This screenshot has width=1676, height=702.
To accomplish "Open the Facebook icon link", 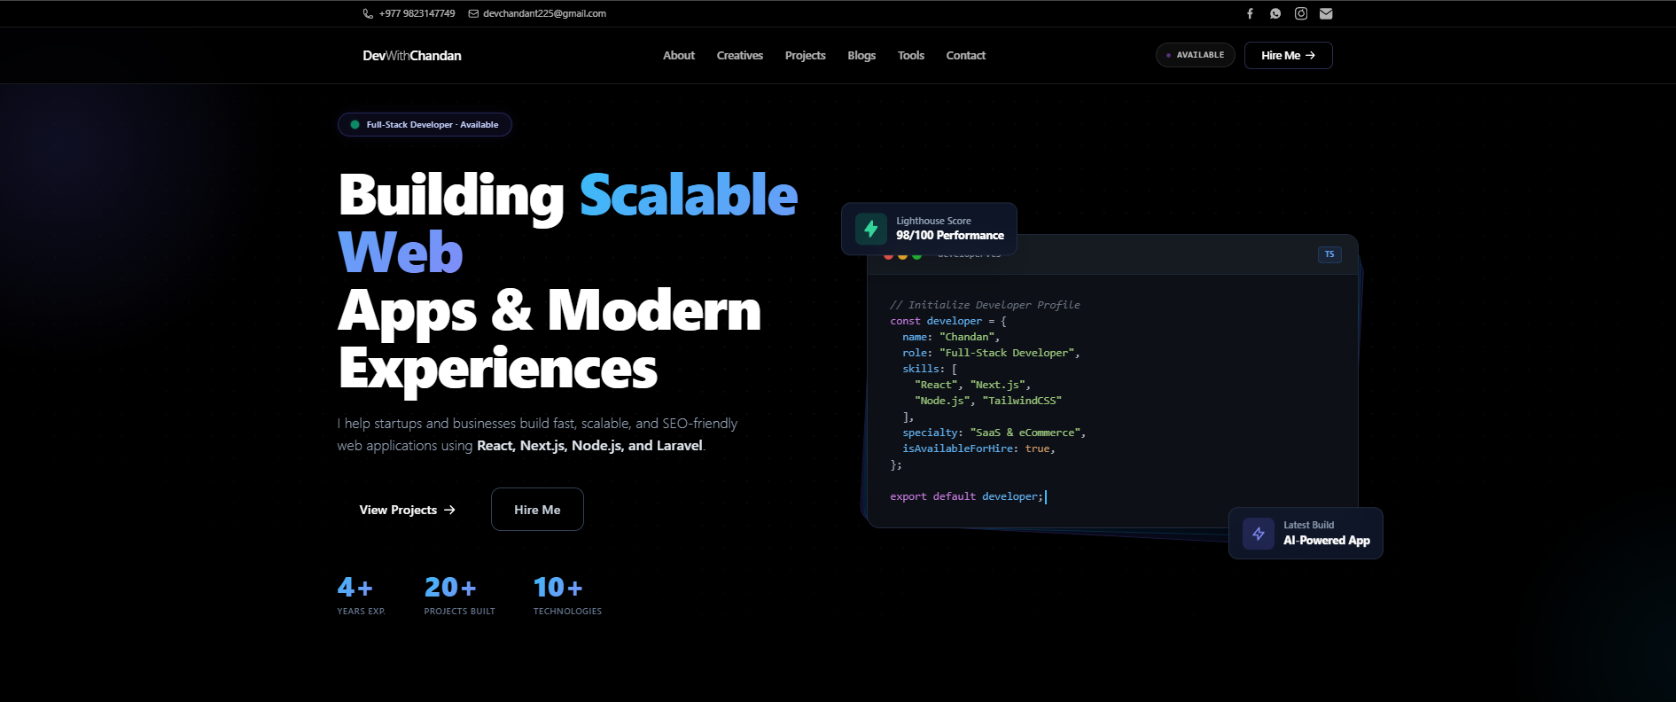I will pyautogui.click(x=1250, y=13).
